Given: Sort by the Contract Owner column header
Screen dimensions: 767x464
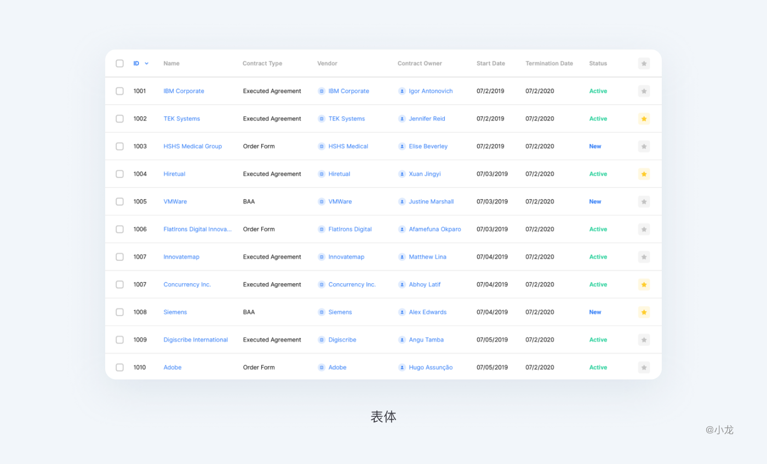Looking at the screenshot, I should click(x=420, y=64).
